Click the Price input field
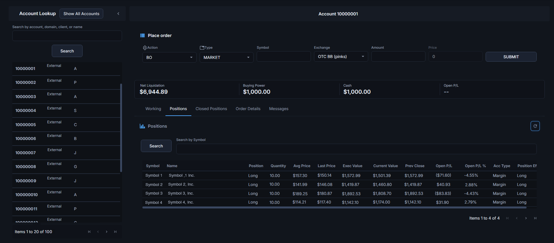This screenshot has width=554, height=243. tap(455, 56)
